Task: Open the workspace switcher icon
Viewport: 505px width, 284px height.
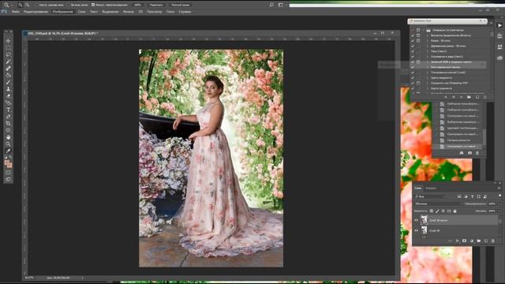Action: [281, 5]
